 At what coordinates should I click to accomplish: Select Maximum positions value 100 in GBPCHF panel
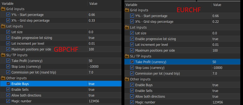point(91,49)
